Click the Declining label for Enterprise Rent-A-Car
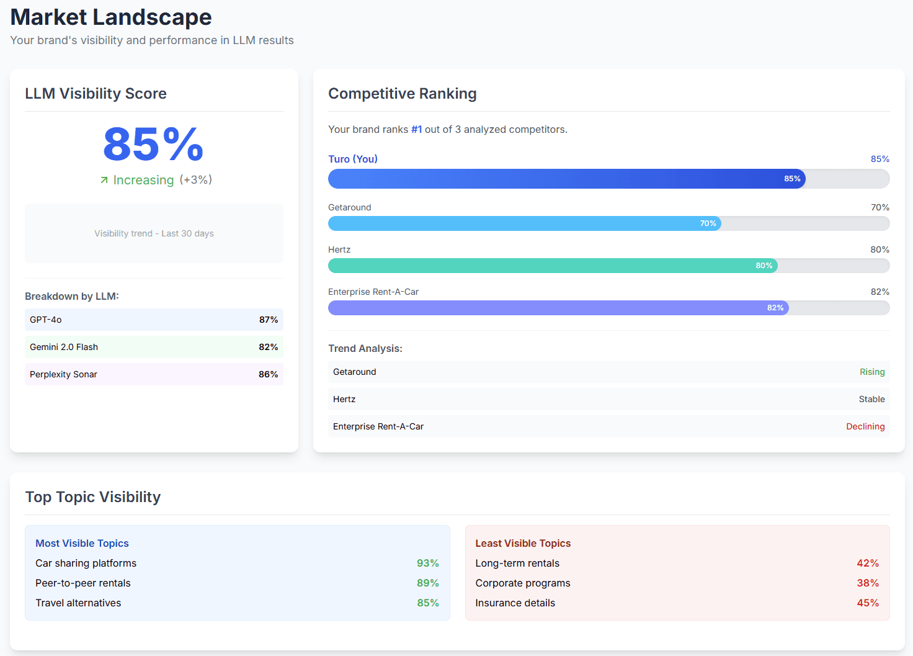913x656 pixels. tap(865, 426)
